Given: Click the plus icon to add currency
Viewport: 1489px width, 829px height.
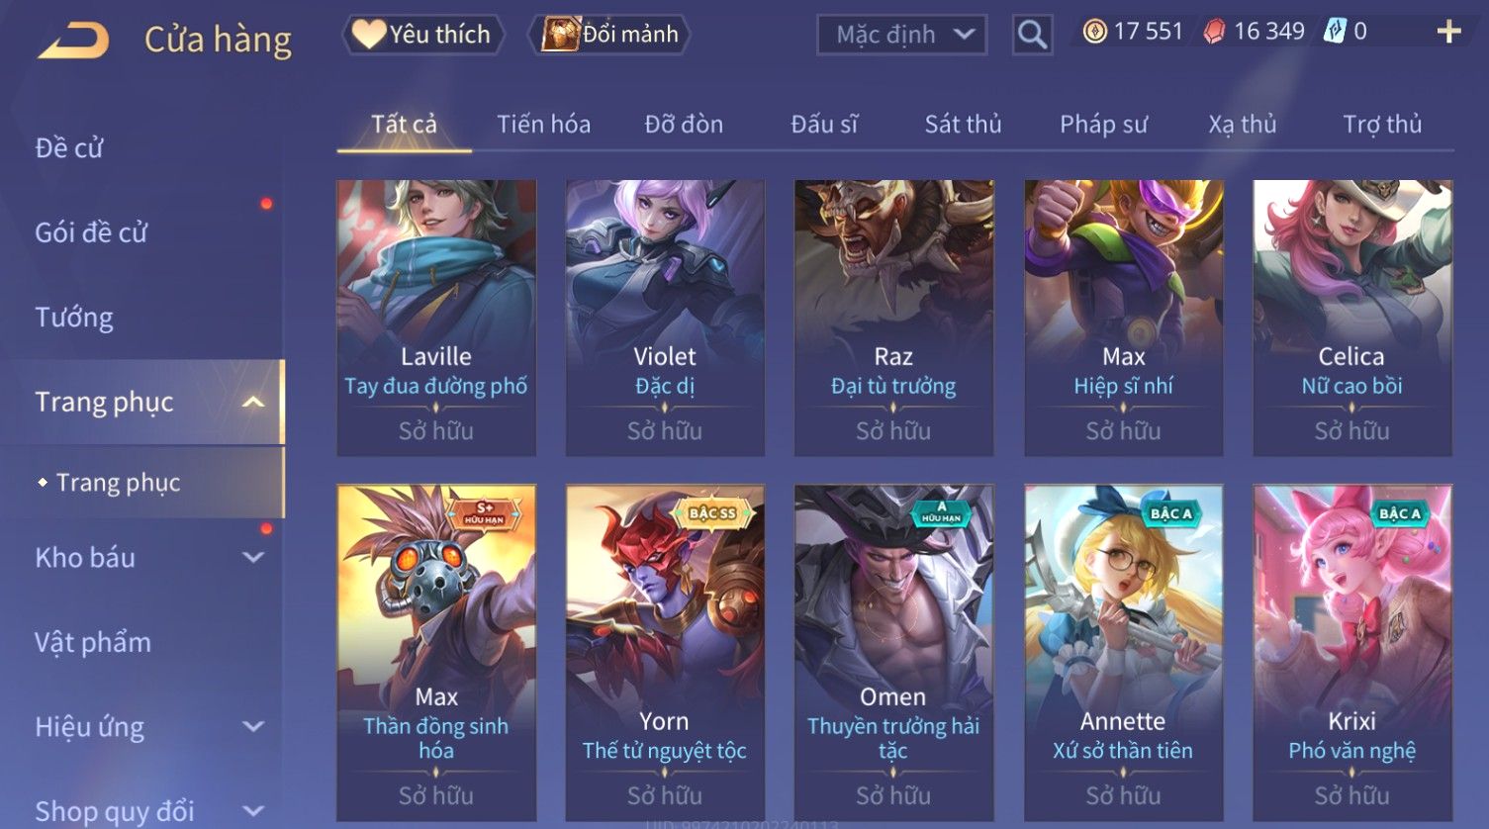Looking at the screenshot, I should (1448, 33).
